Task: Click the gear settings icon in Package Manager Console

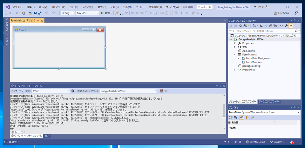Action: pos(72,91)
